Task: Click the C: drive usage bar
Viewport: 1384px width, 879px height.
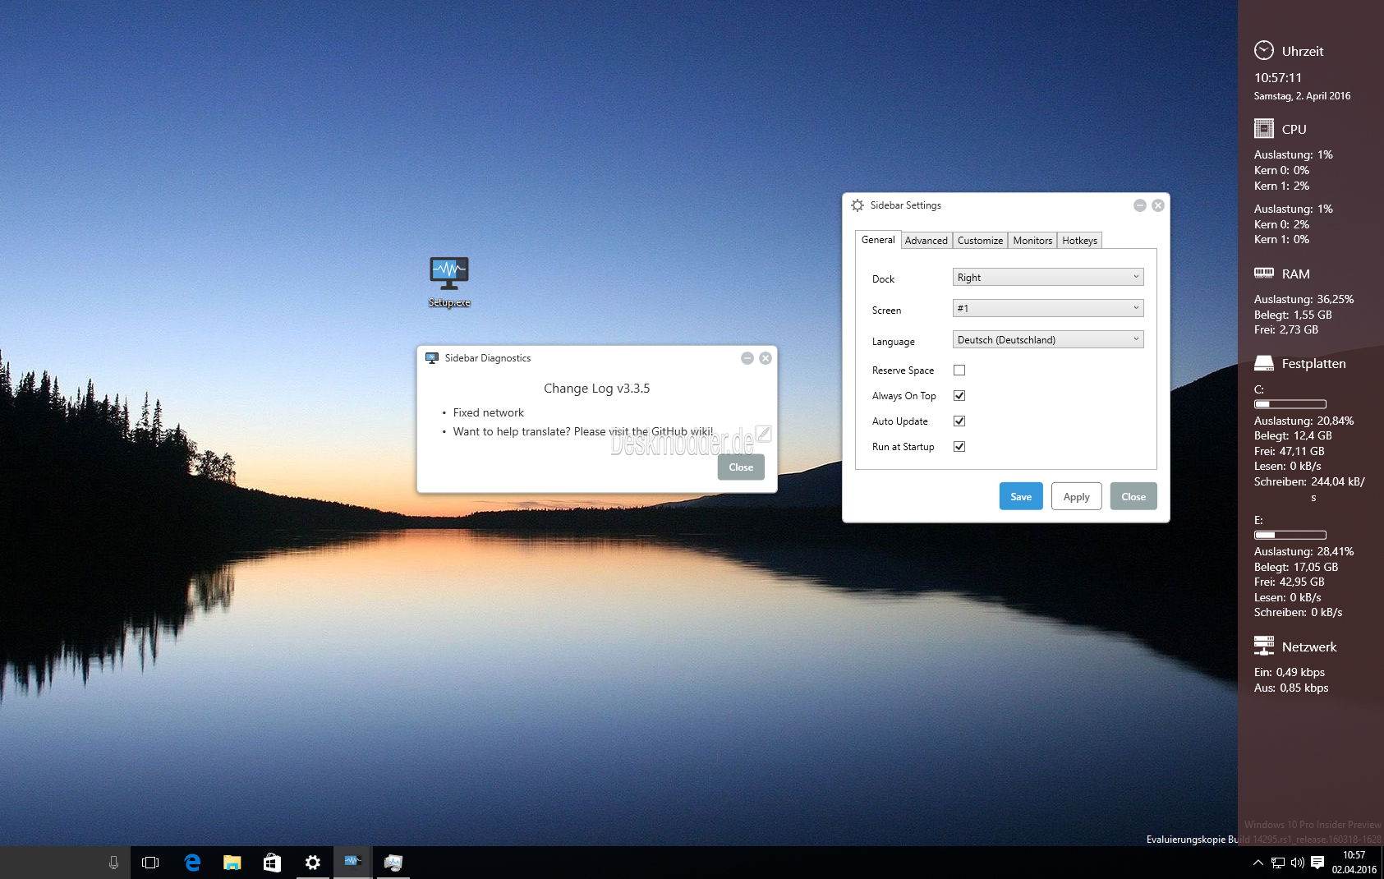Action: [x=1290, y=404]
